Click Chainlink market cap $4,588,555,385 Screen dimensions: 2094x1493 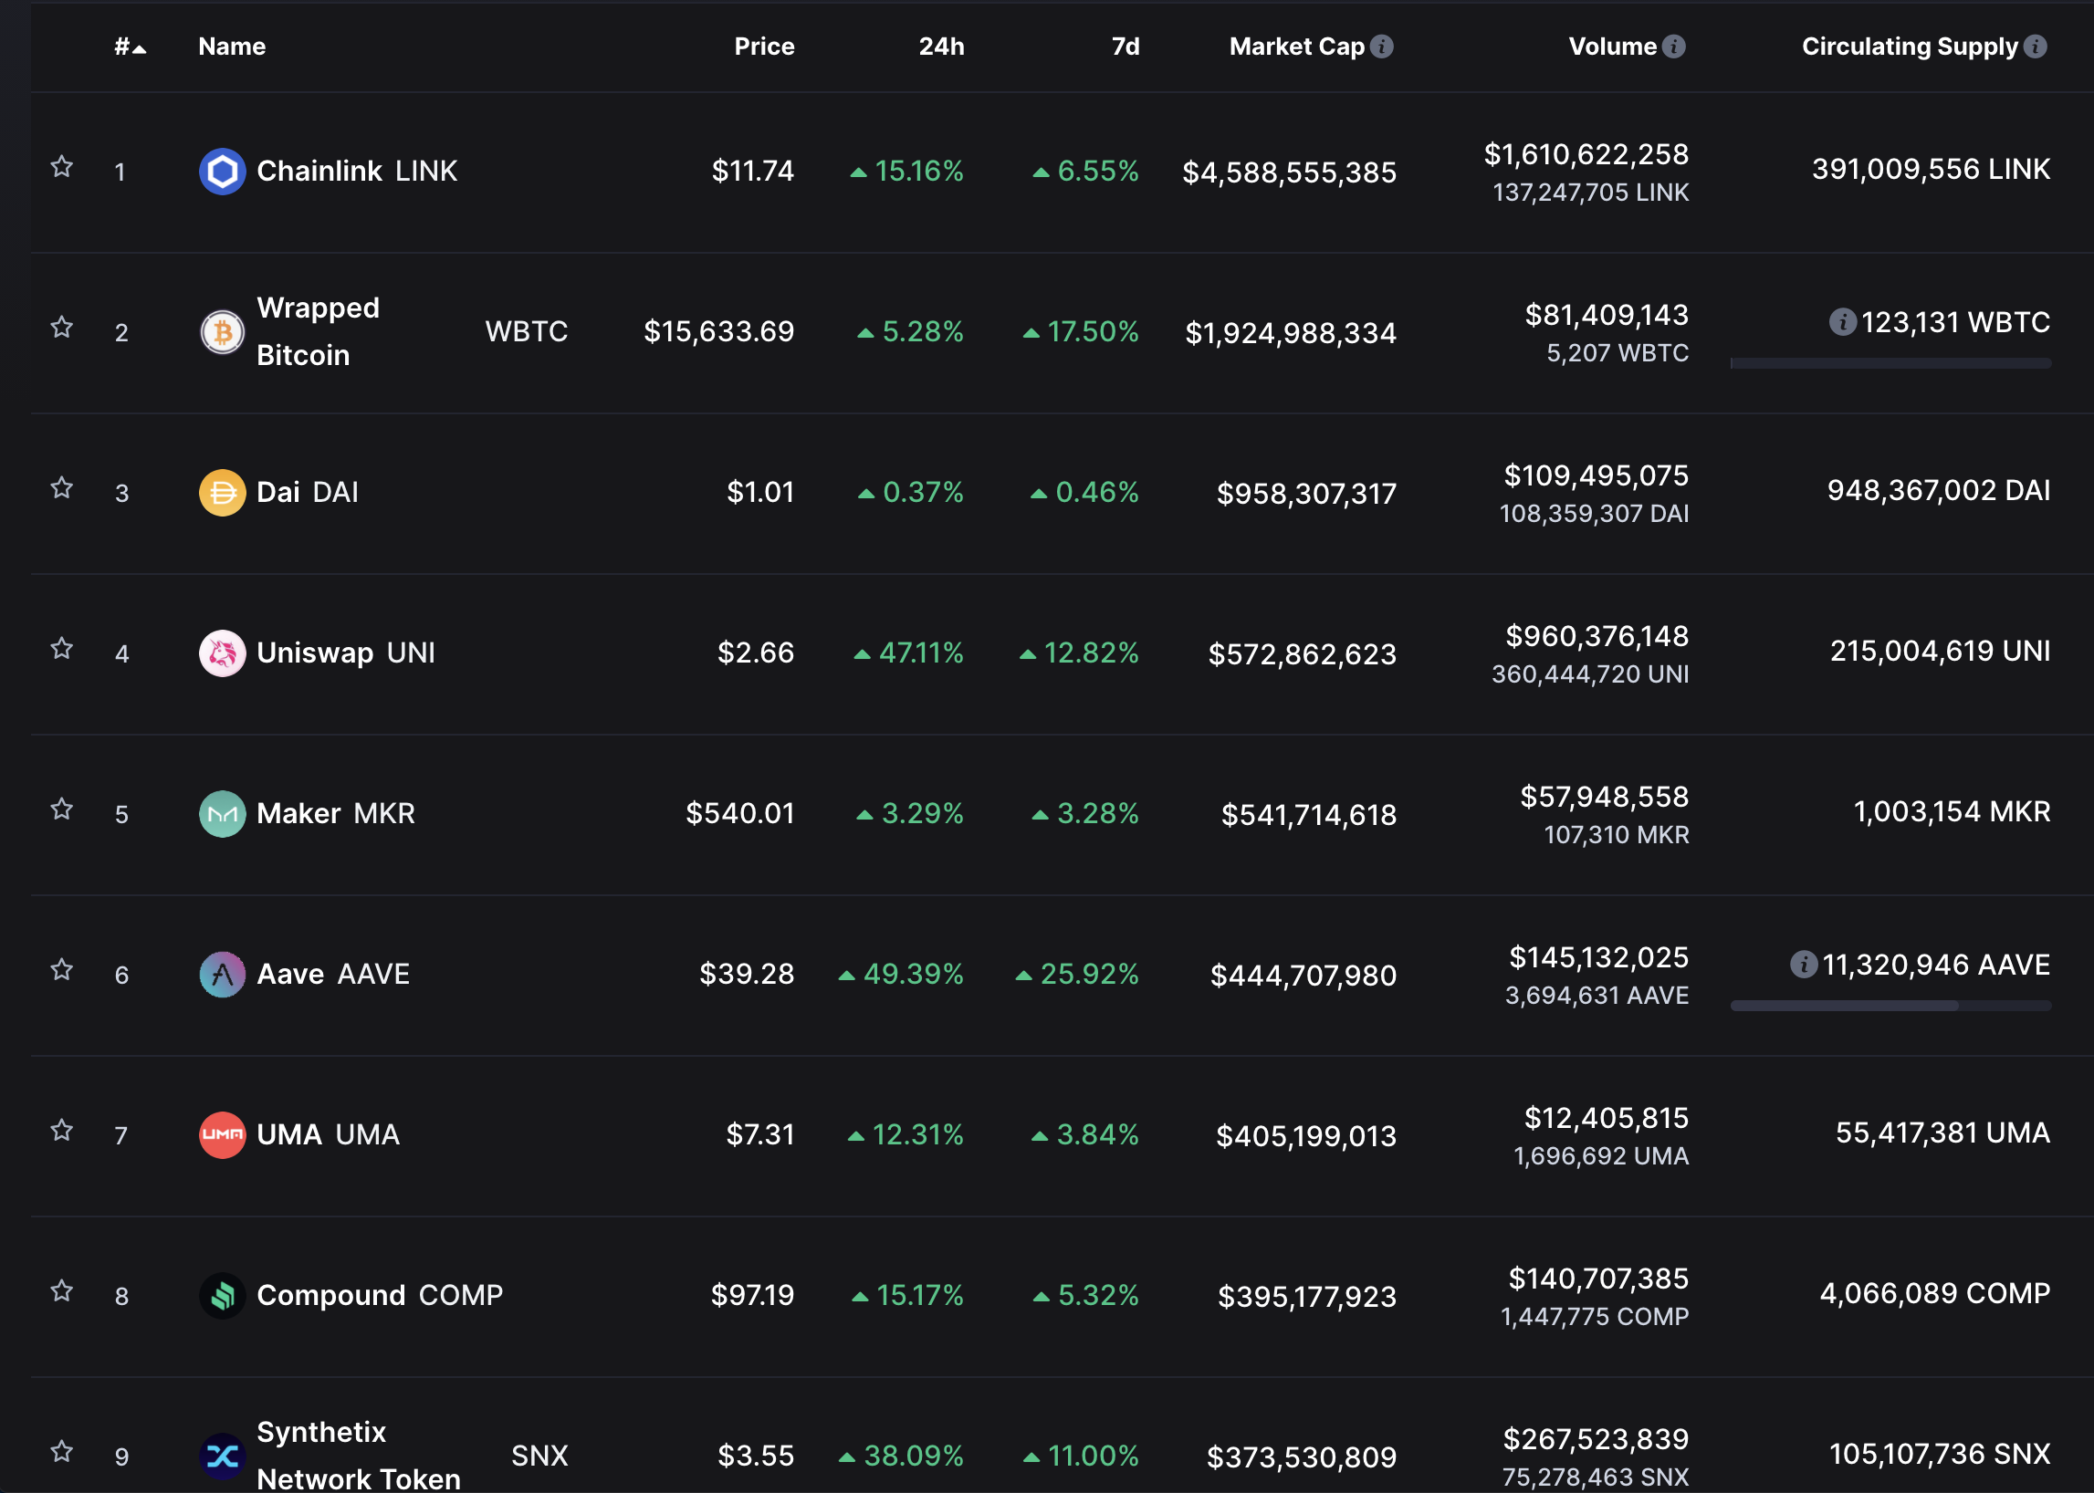[x=1289, y=172]
